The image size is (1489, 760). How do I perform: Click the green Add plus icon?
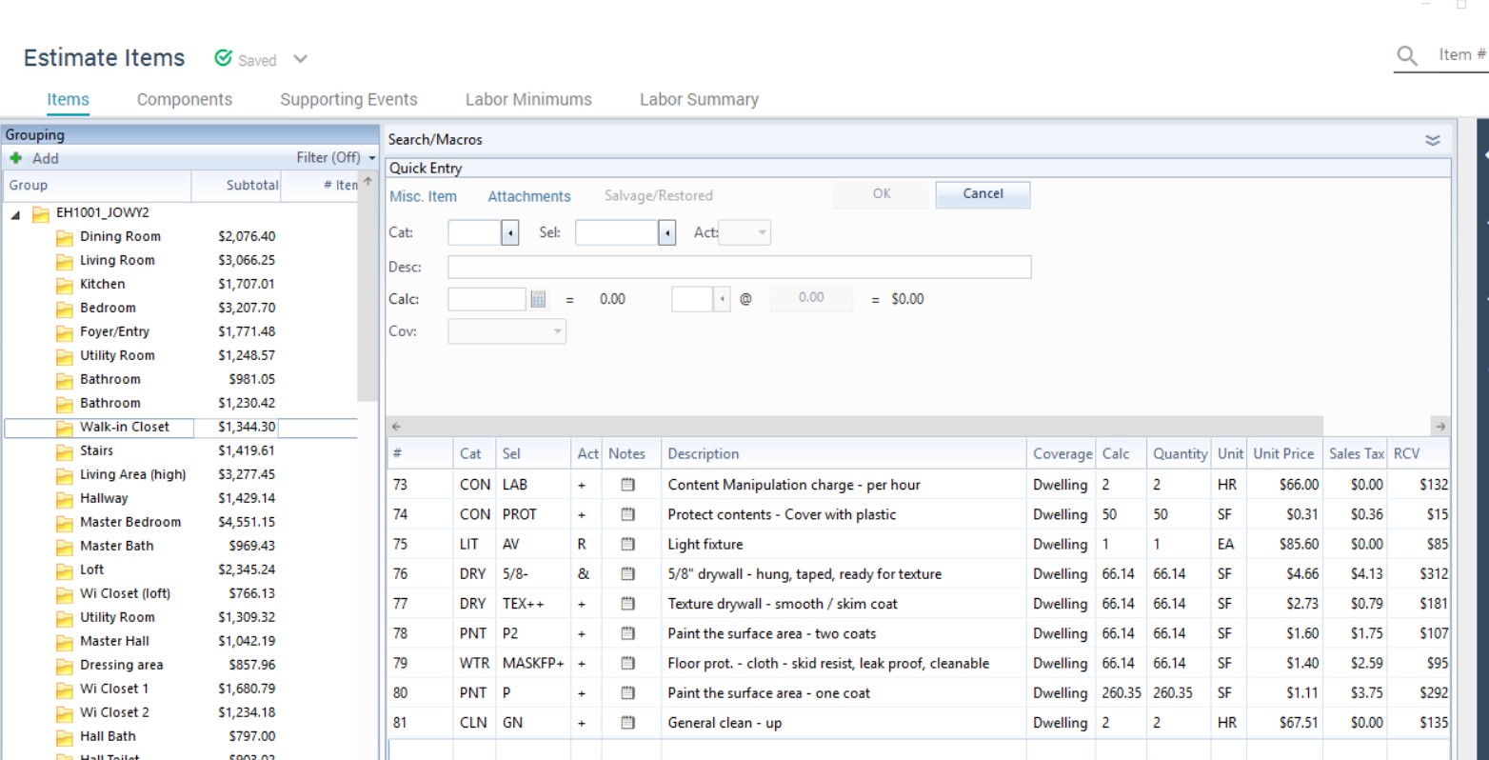click(15, 158)
